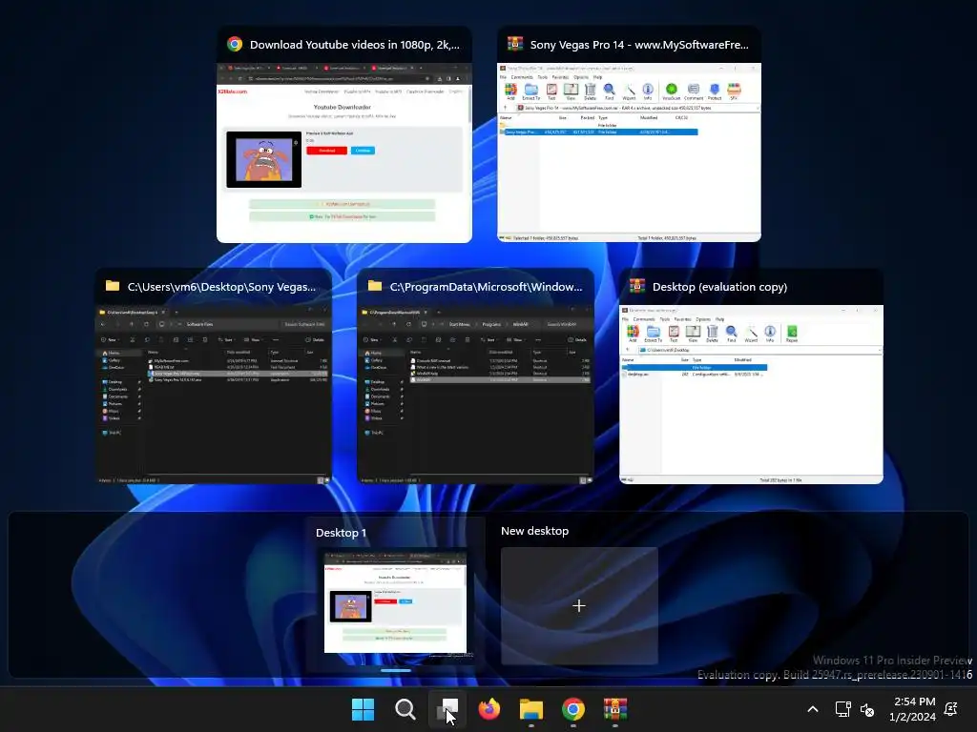Screen dimensions: 977x732
Task: Launch Firefox from the taskbar
Action: [489, 709]
